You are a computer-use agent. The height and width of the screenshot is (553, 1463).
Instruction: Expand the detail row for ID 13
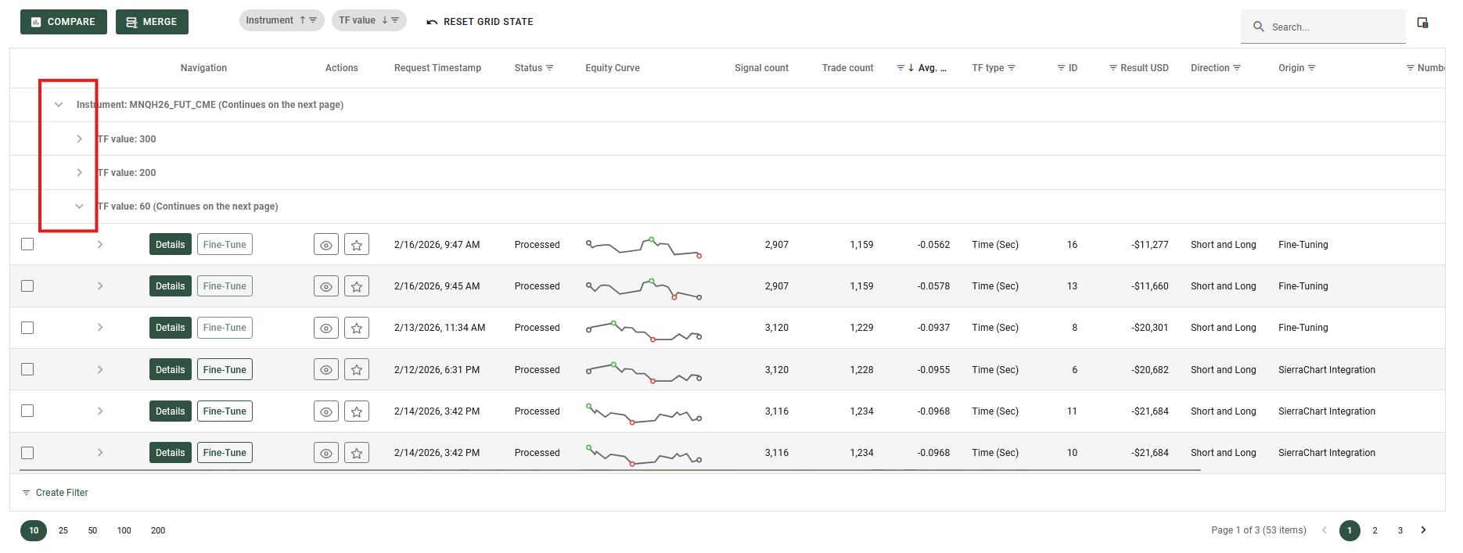[x=100, y=286]
